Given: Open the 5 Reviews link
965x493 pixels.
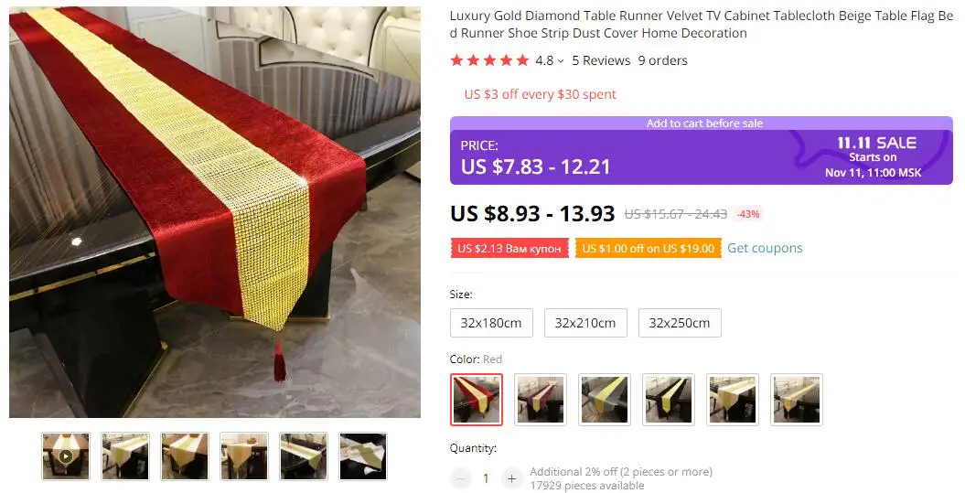Looking at the screenshot, I should pyautogui.click(x=601, y=60).
